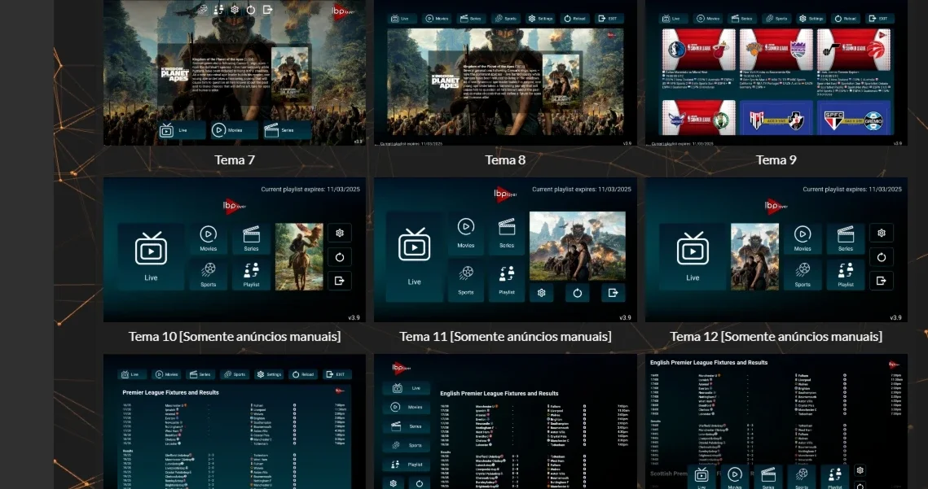Click the movie poster in Tema 12
This screenshot has width=928, height=489.
[755, 256]
